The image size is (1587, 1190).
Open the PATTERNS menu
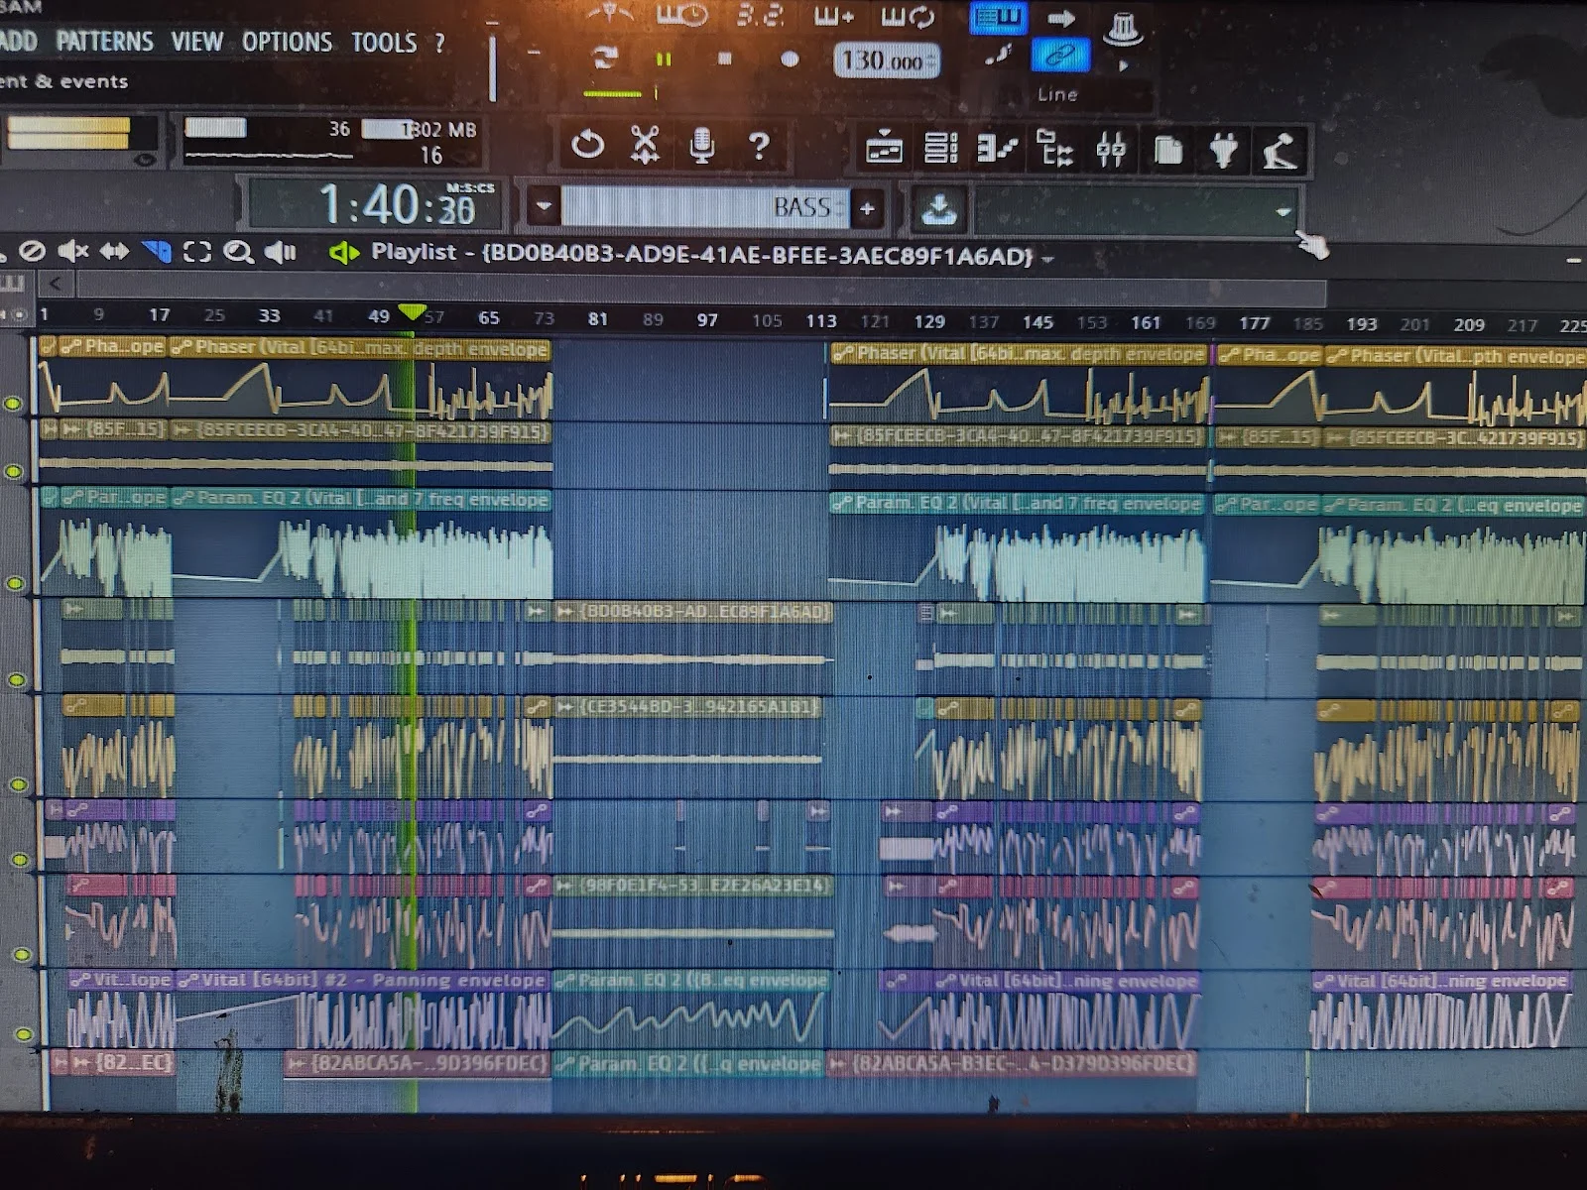tap(104, 42)
